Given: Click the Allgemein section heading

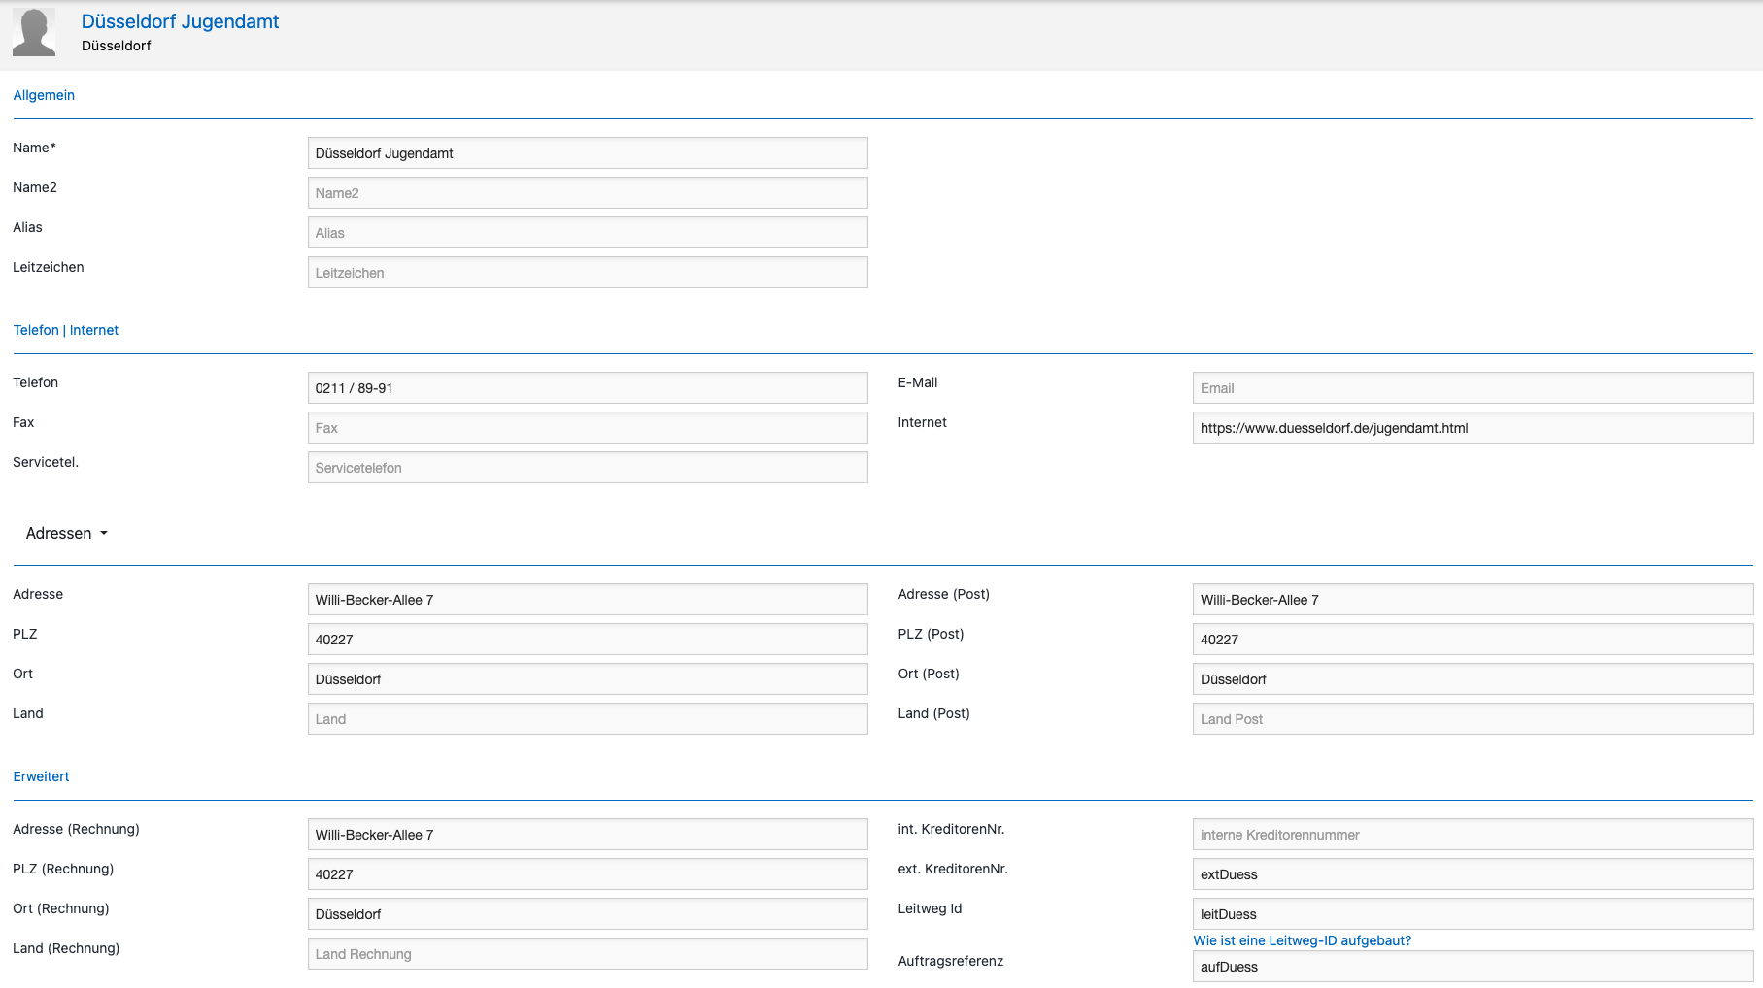Looking at the screenshot, I should [44, 95].
